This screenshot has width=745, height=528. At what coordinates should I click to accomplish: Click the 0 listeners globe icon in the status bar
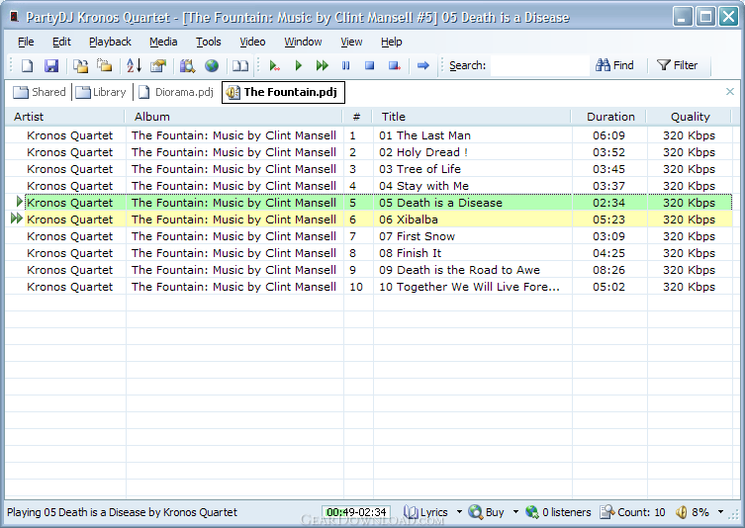pyautogui.click(x=532, y=512)
